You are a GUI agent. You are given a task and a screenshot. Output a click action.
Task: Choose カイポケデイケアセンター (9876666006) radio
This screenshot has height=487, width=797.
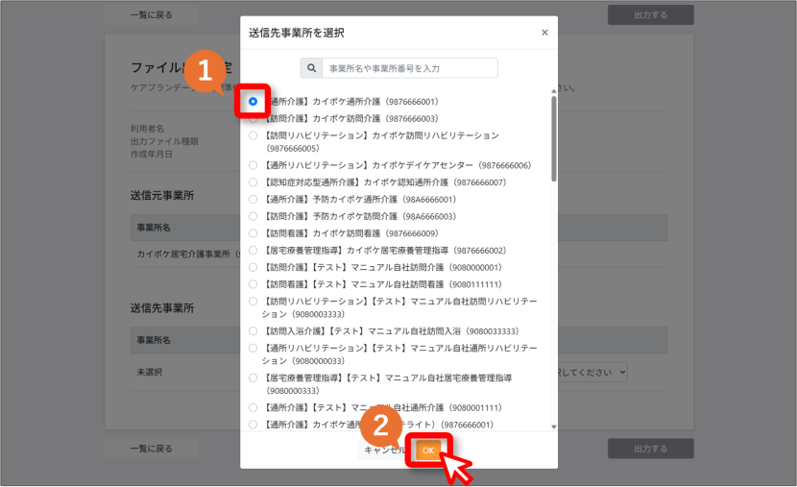click(253, 165)
